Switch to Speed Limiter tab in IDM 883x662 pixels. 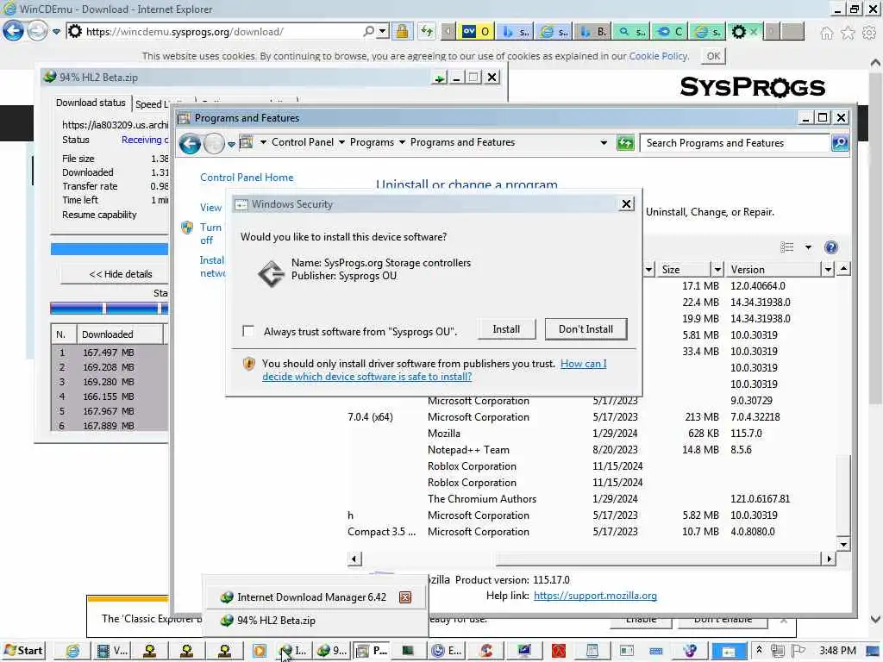[x=151, y=104]
